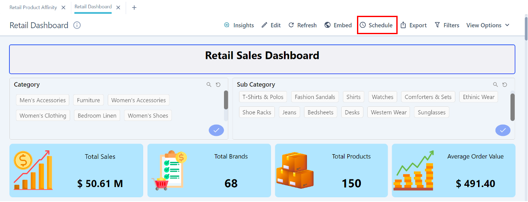Viewport: 528px width, 202px height.
Task: Open the Schedule clock option
Action: [x=376, y=25]
